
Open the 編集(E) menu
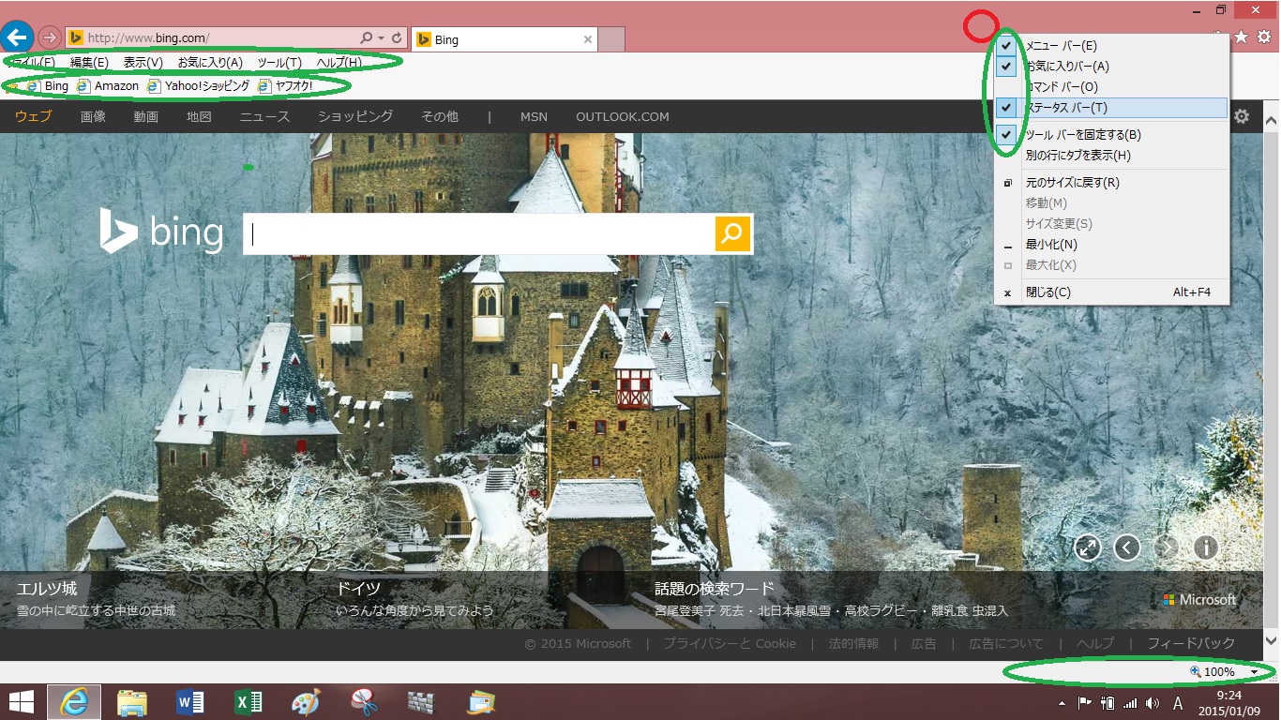(89, 63)
